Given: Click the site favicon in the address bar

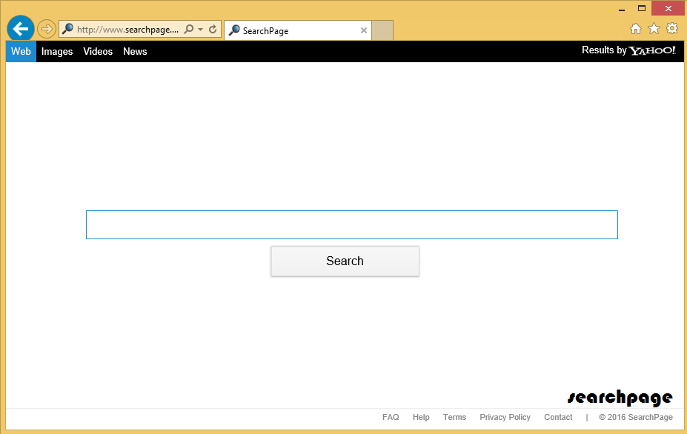Looking at the screenshot, I should (x=67, y=30).
